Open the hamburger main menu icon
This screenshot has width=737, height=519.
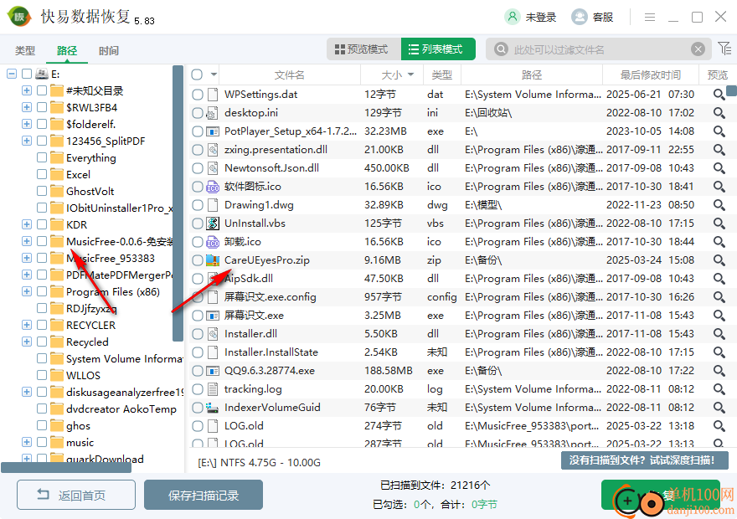click(x=650, y=18)
